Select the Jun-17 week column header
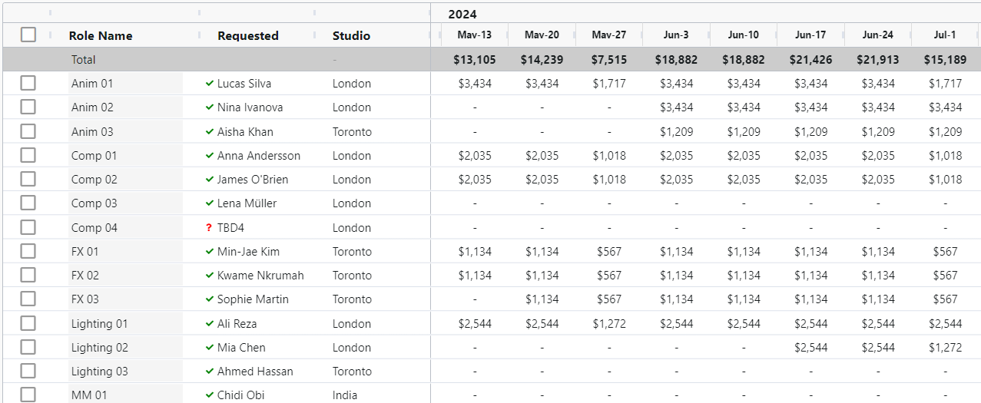The image size is (981, 403). (x=810, y=35)
